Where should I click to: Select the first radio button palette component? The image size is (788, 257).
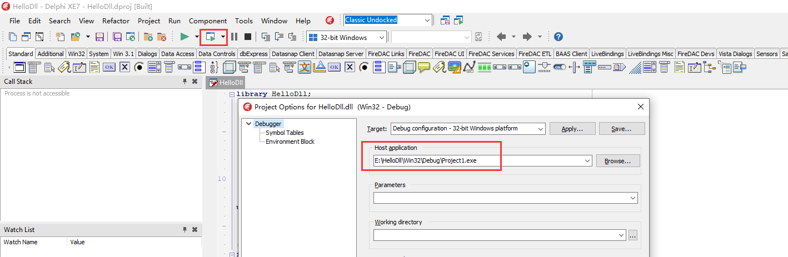tap(139, 67)
